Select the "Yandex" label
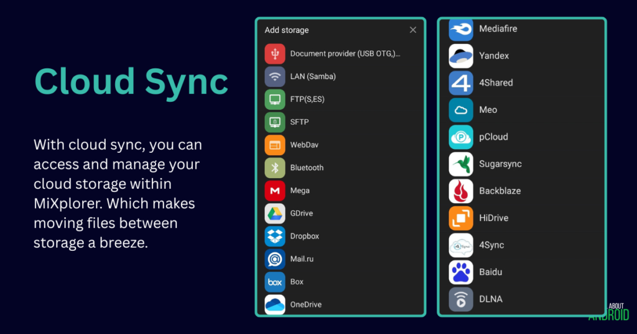This screenshot has width=637, height=334. [x=493, y=56]
